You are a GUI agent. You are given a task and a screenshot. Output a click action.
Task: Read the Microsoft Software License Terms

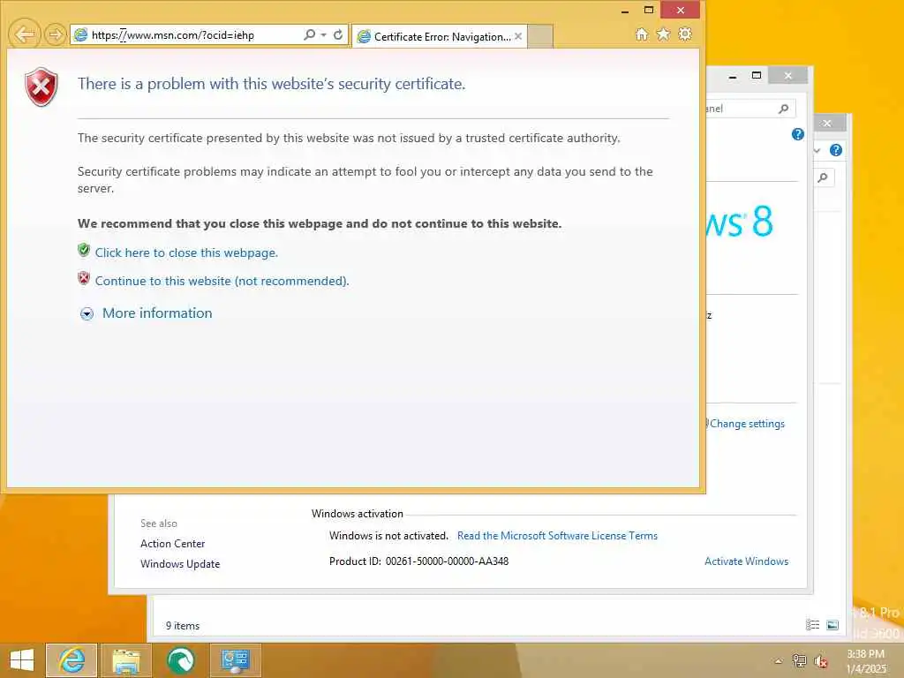point(557,536)
